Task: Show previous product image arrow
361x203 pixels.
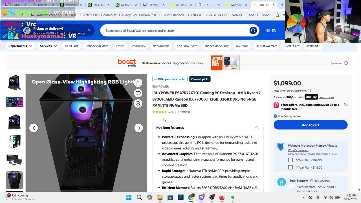Action: tap(34, 128)
